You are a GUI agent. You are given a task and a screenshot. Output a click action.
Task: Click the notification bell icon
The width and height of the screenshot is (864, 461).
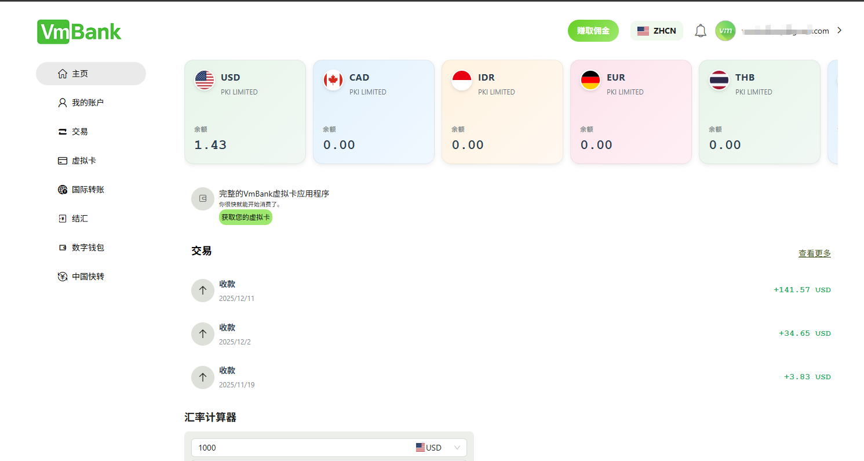[x=700, y=30]
